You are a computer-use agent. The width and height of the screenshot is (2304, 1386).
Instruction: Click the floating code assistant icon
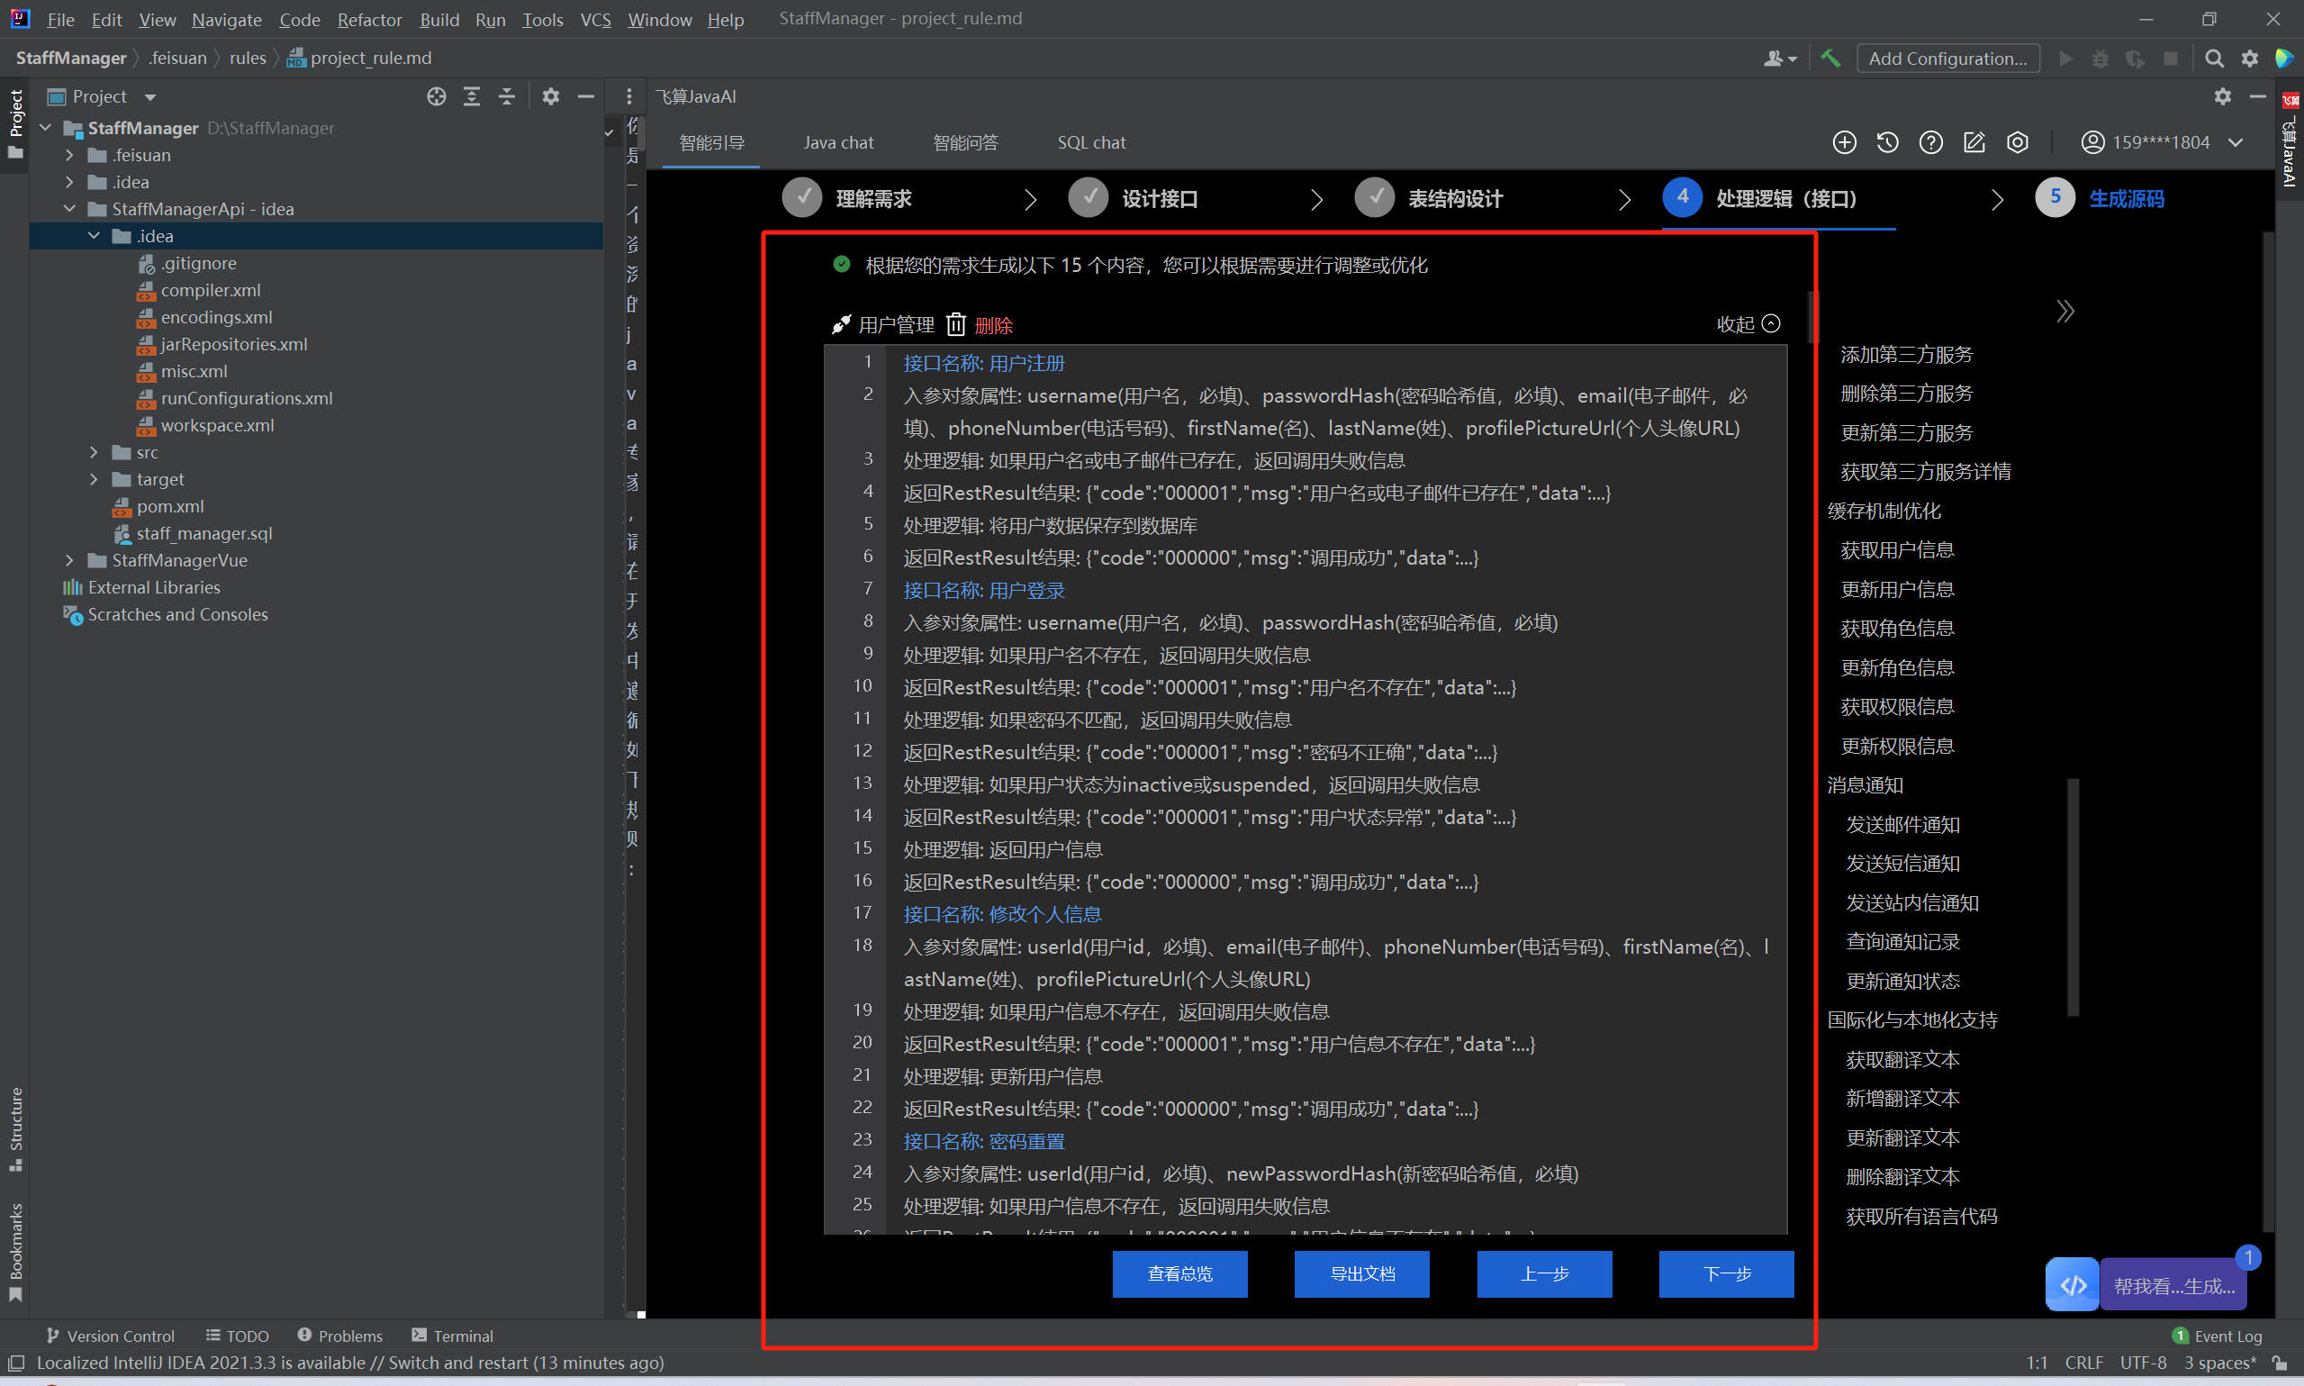[x=2072, y=1285]
